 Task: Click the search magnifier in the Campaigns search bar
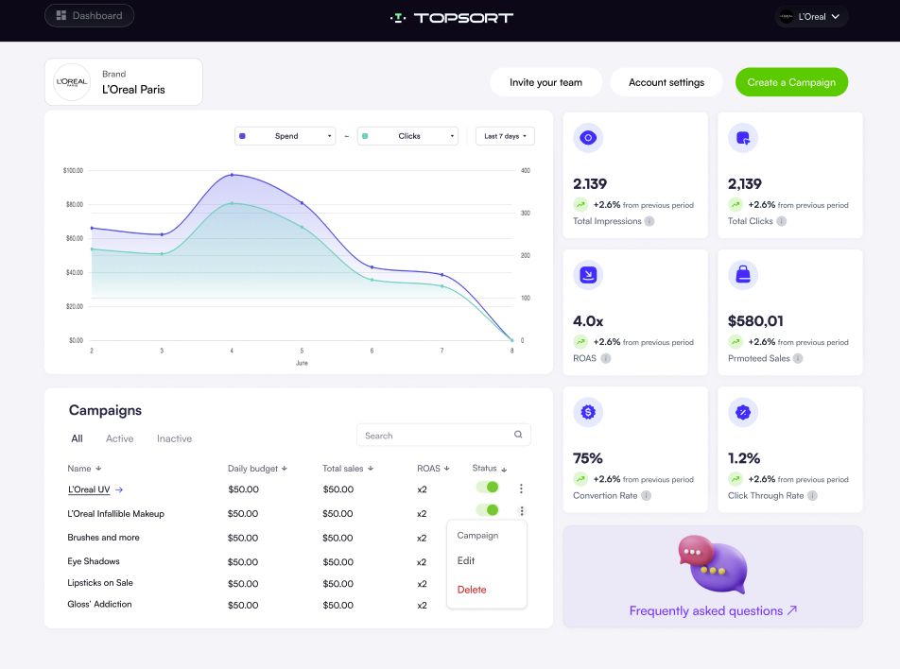[x=517, y=435]
